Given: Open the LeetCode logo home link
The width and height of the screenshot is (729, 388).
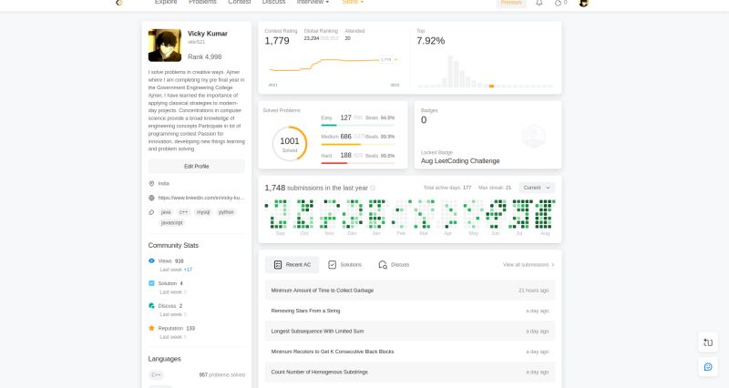Looking at the screenshot, I should click(119, 3).
